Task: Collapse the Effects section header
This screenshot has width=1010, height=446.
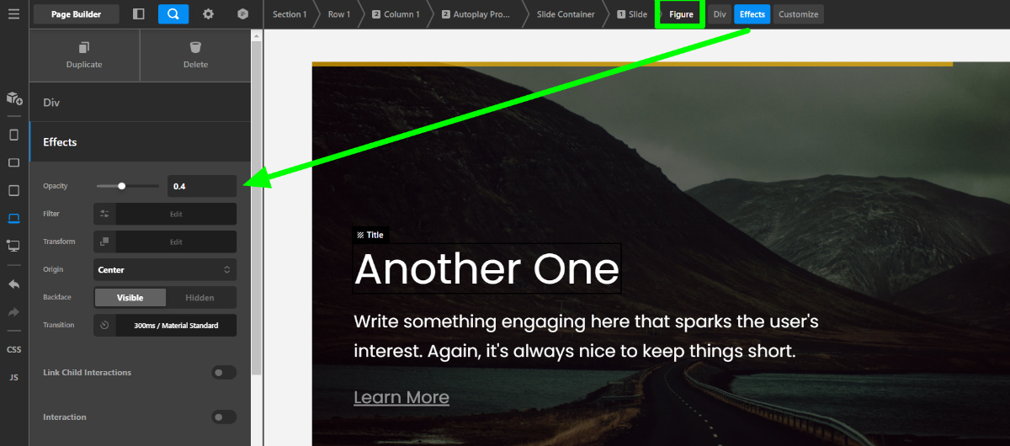Action: coord(140,142)
